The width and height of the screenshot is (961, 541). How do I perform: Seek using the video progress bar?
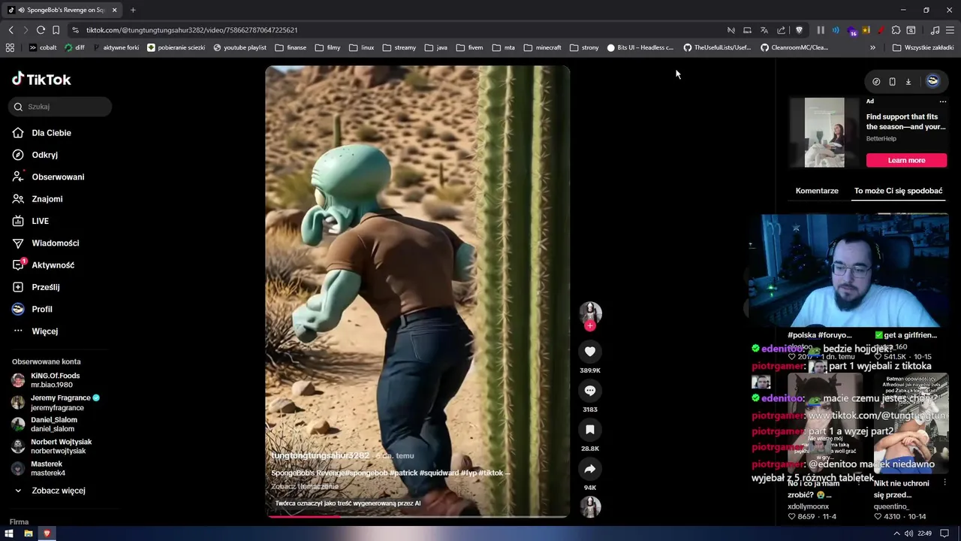(x=417, y=516)
